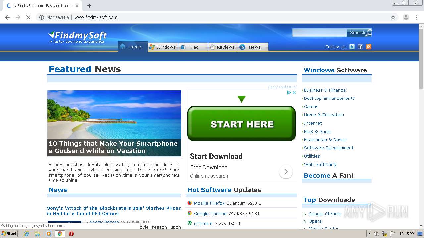Click the volume speaker tray icon
The height and width of the screenshot is (238, 424).
point(377,234)
